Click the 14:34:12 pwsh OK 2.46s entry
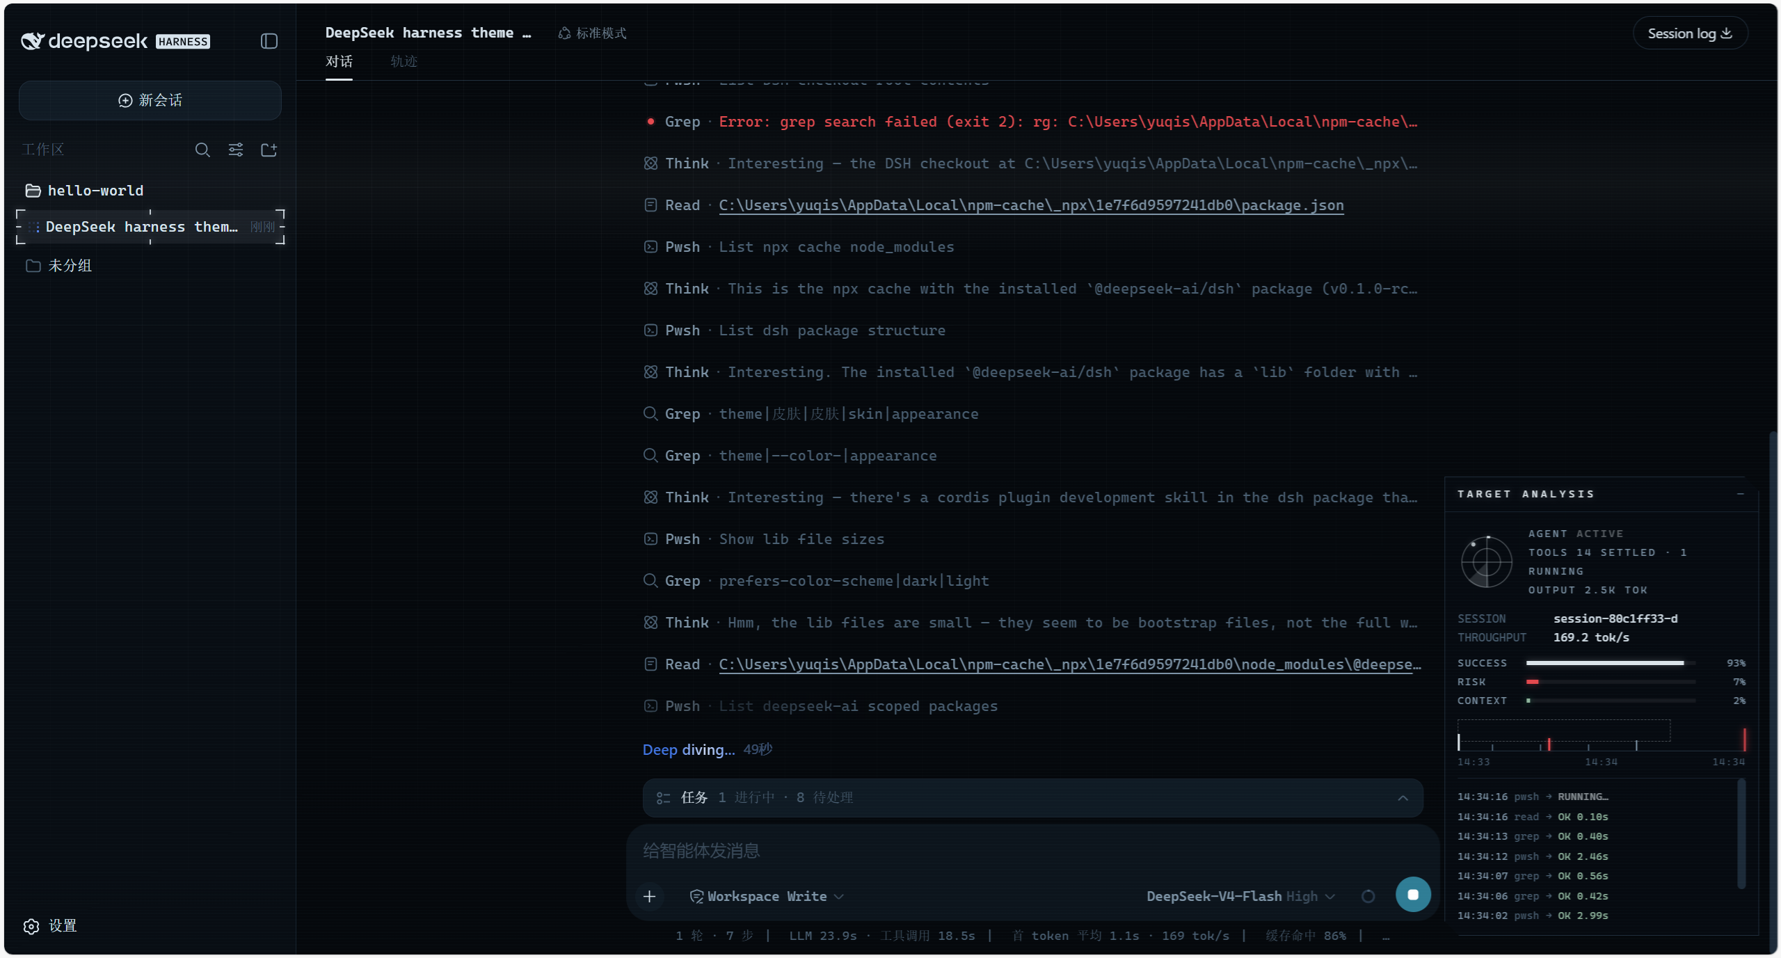This screenshot has width=1781, height=958. tap(1533, 856)
